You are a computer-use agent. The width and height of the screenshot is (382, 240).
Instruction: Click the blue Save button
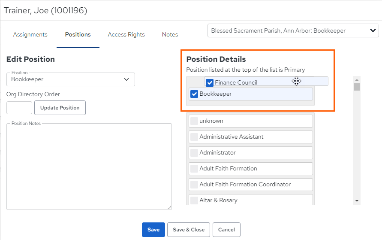pos(153,230)
